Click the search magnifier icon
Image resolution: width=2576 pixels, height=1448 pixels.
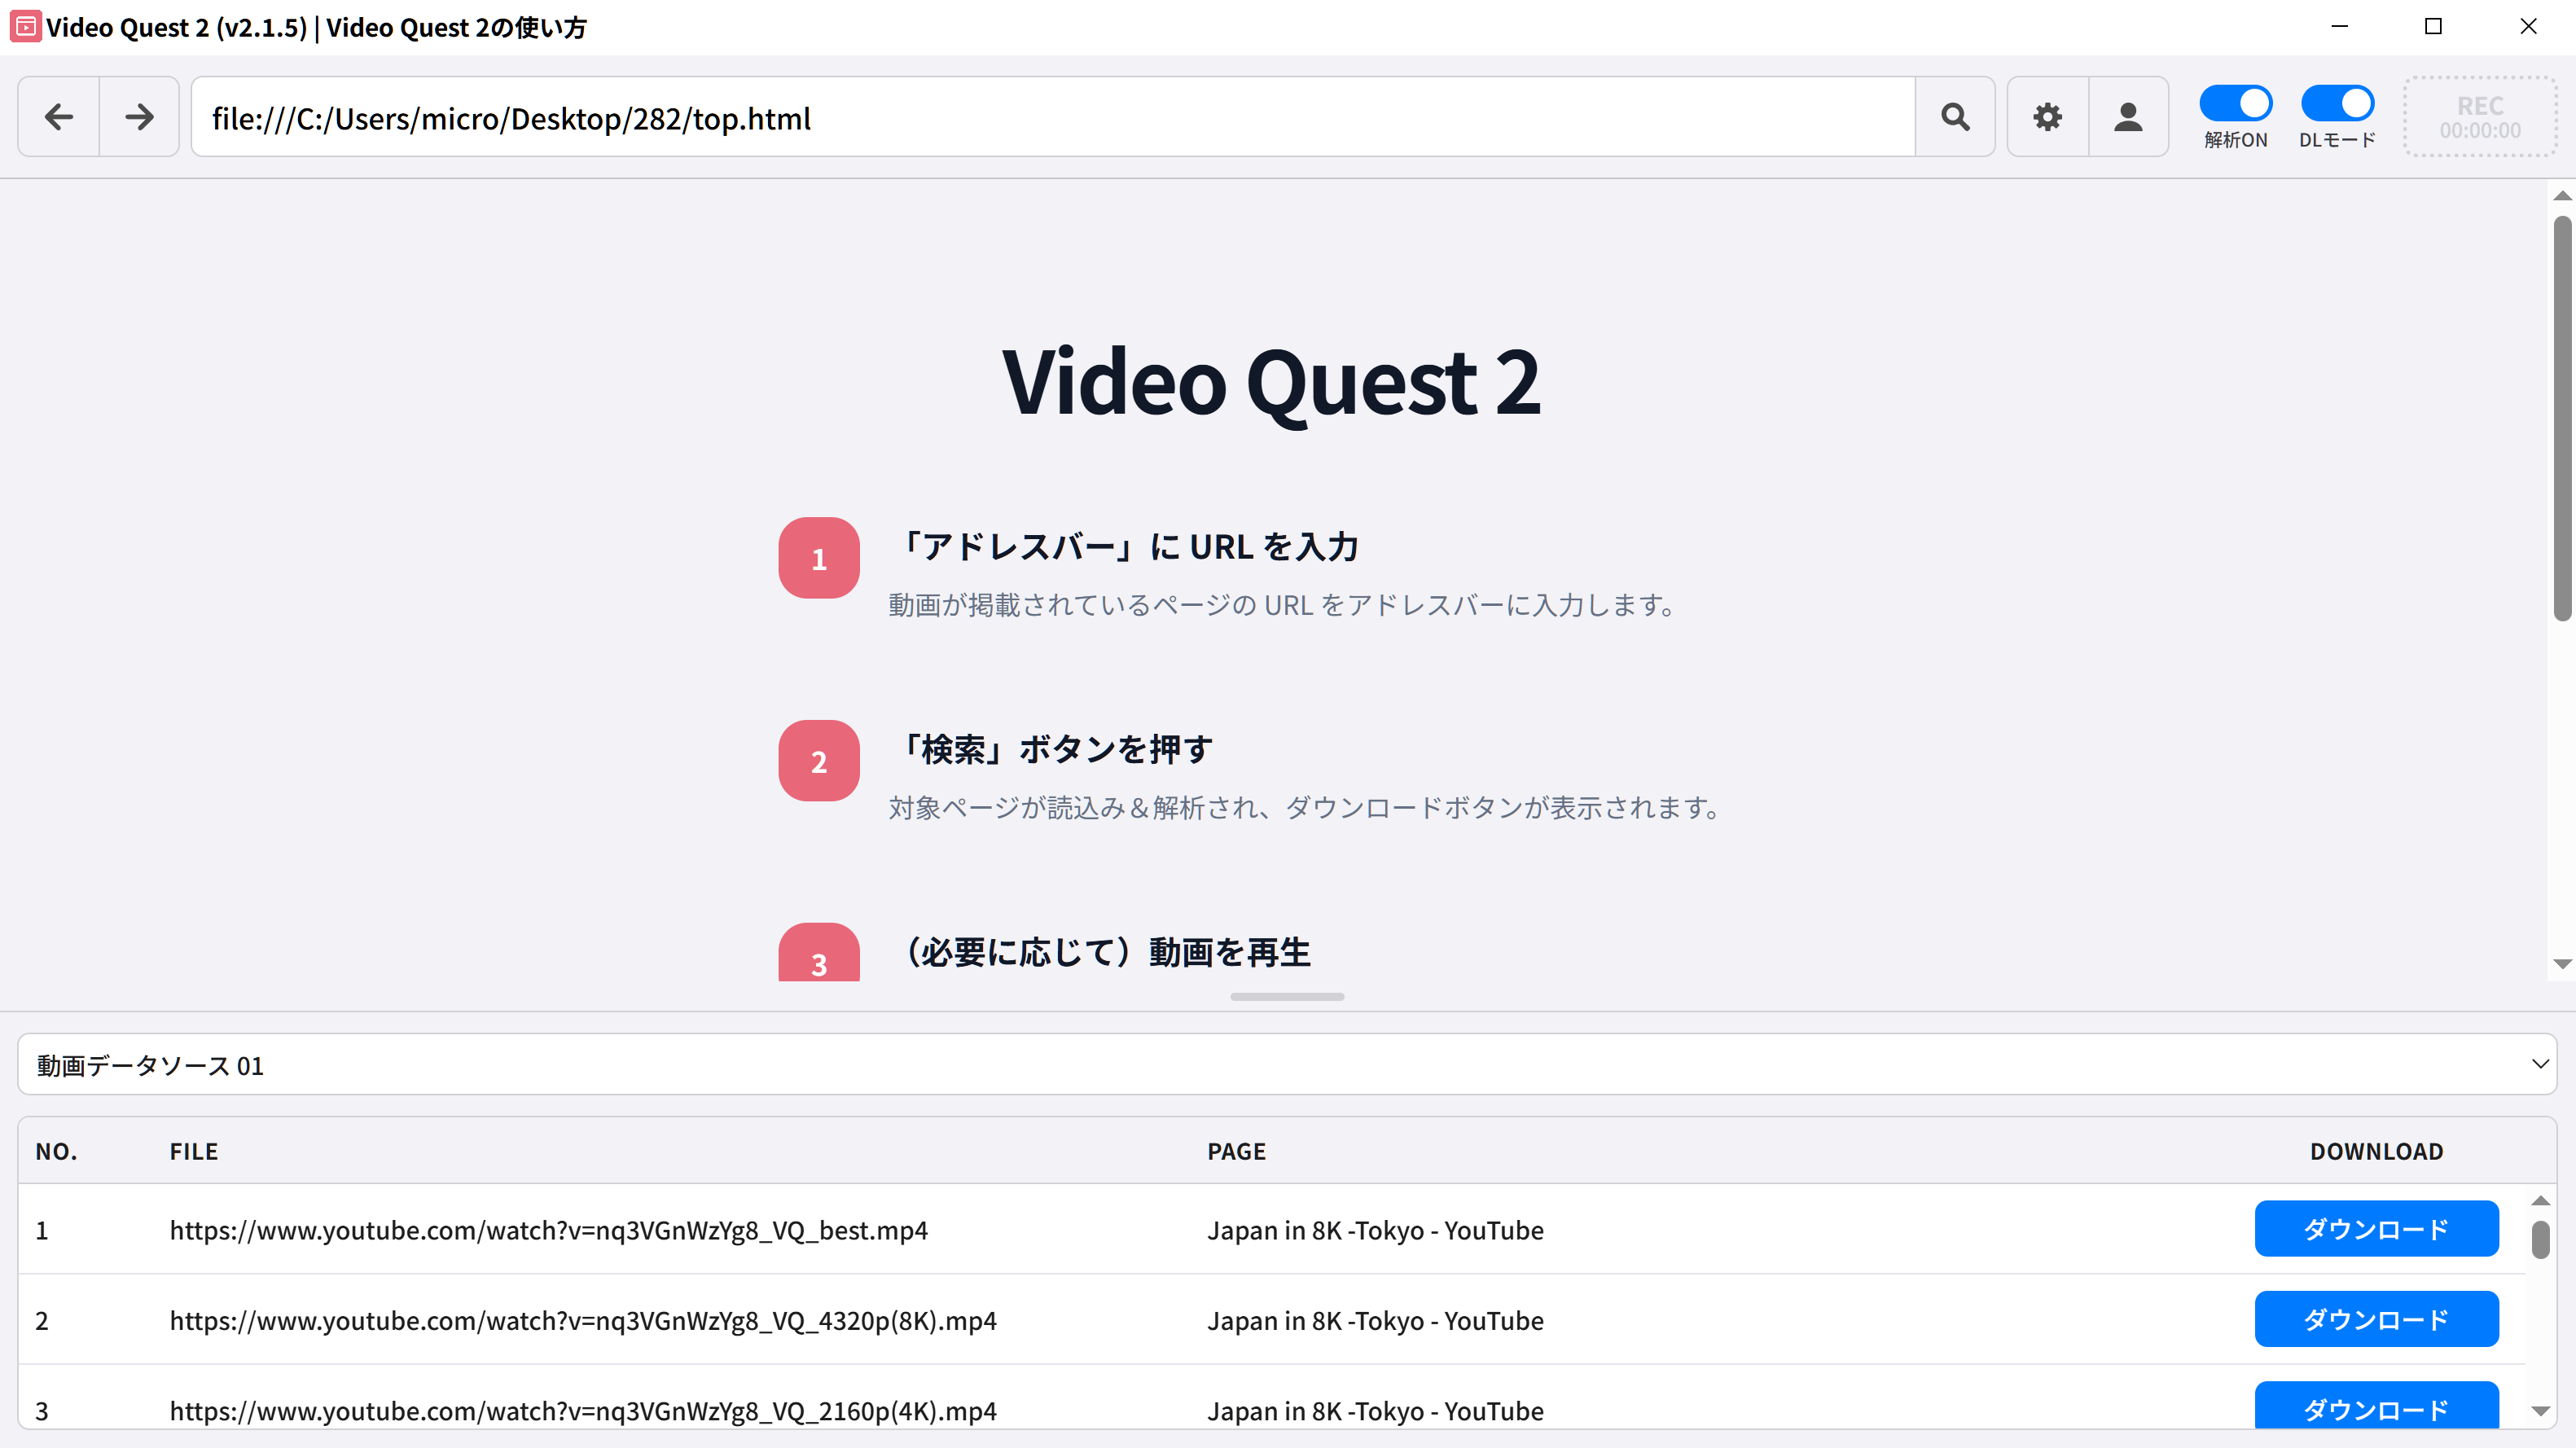click(1956, 116)
